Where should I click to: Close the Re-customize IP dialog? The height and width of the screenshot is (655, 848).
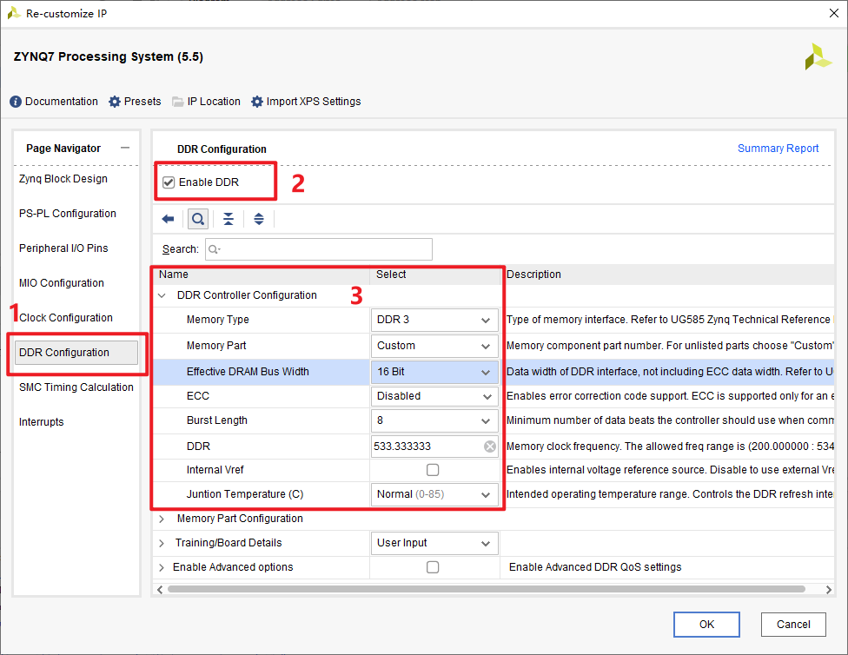pyautogui.click(x=834, y=13)
